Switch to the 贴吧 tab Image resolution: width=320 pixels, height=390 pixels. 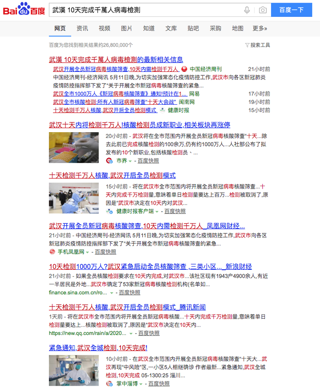pos(193,28)
